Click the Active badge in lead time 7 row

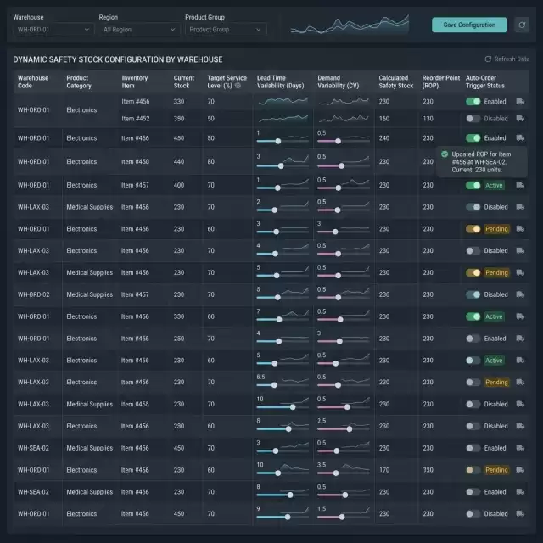[494, 316]
